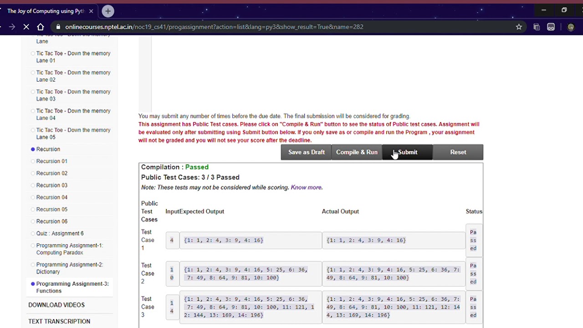This screenshot has width=583, height=328.
Task: Open the Know more link
Action: 306,187
